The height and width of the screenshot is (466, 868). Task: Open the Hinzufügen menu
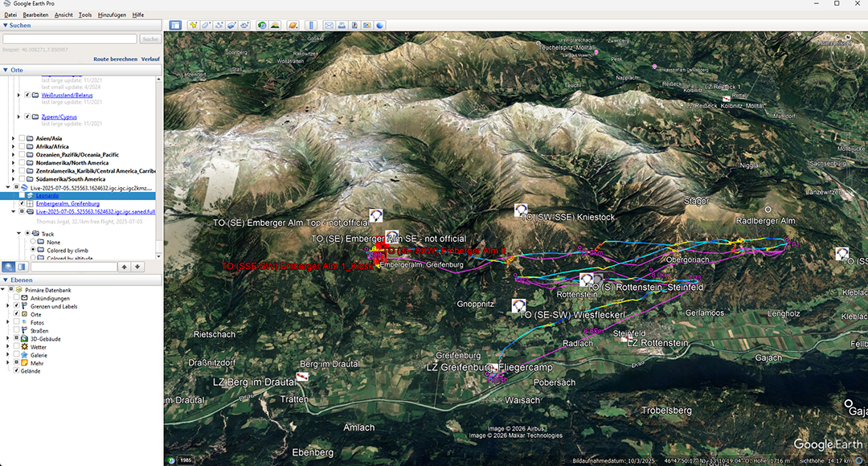click(x=112, y=15)
